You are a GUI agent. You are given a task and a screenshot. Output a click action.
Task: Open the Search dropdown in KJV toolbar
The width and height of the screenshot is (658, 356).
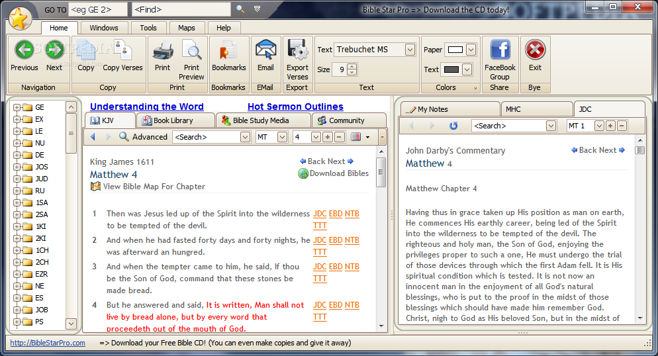coord(245,137)
